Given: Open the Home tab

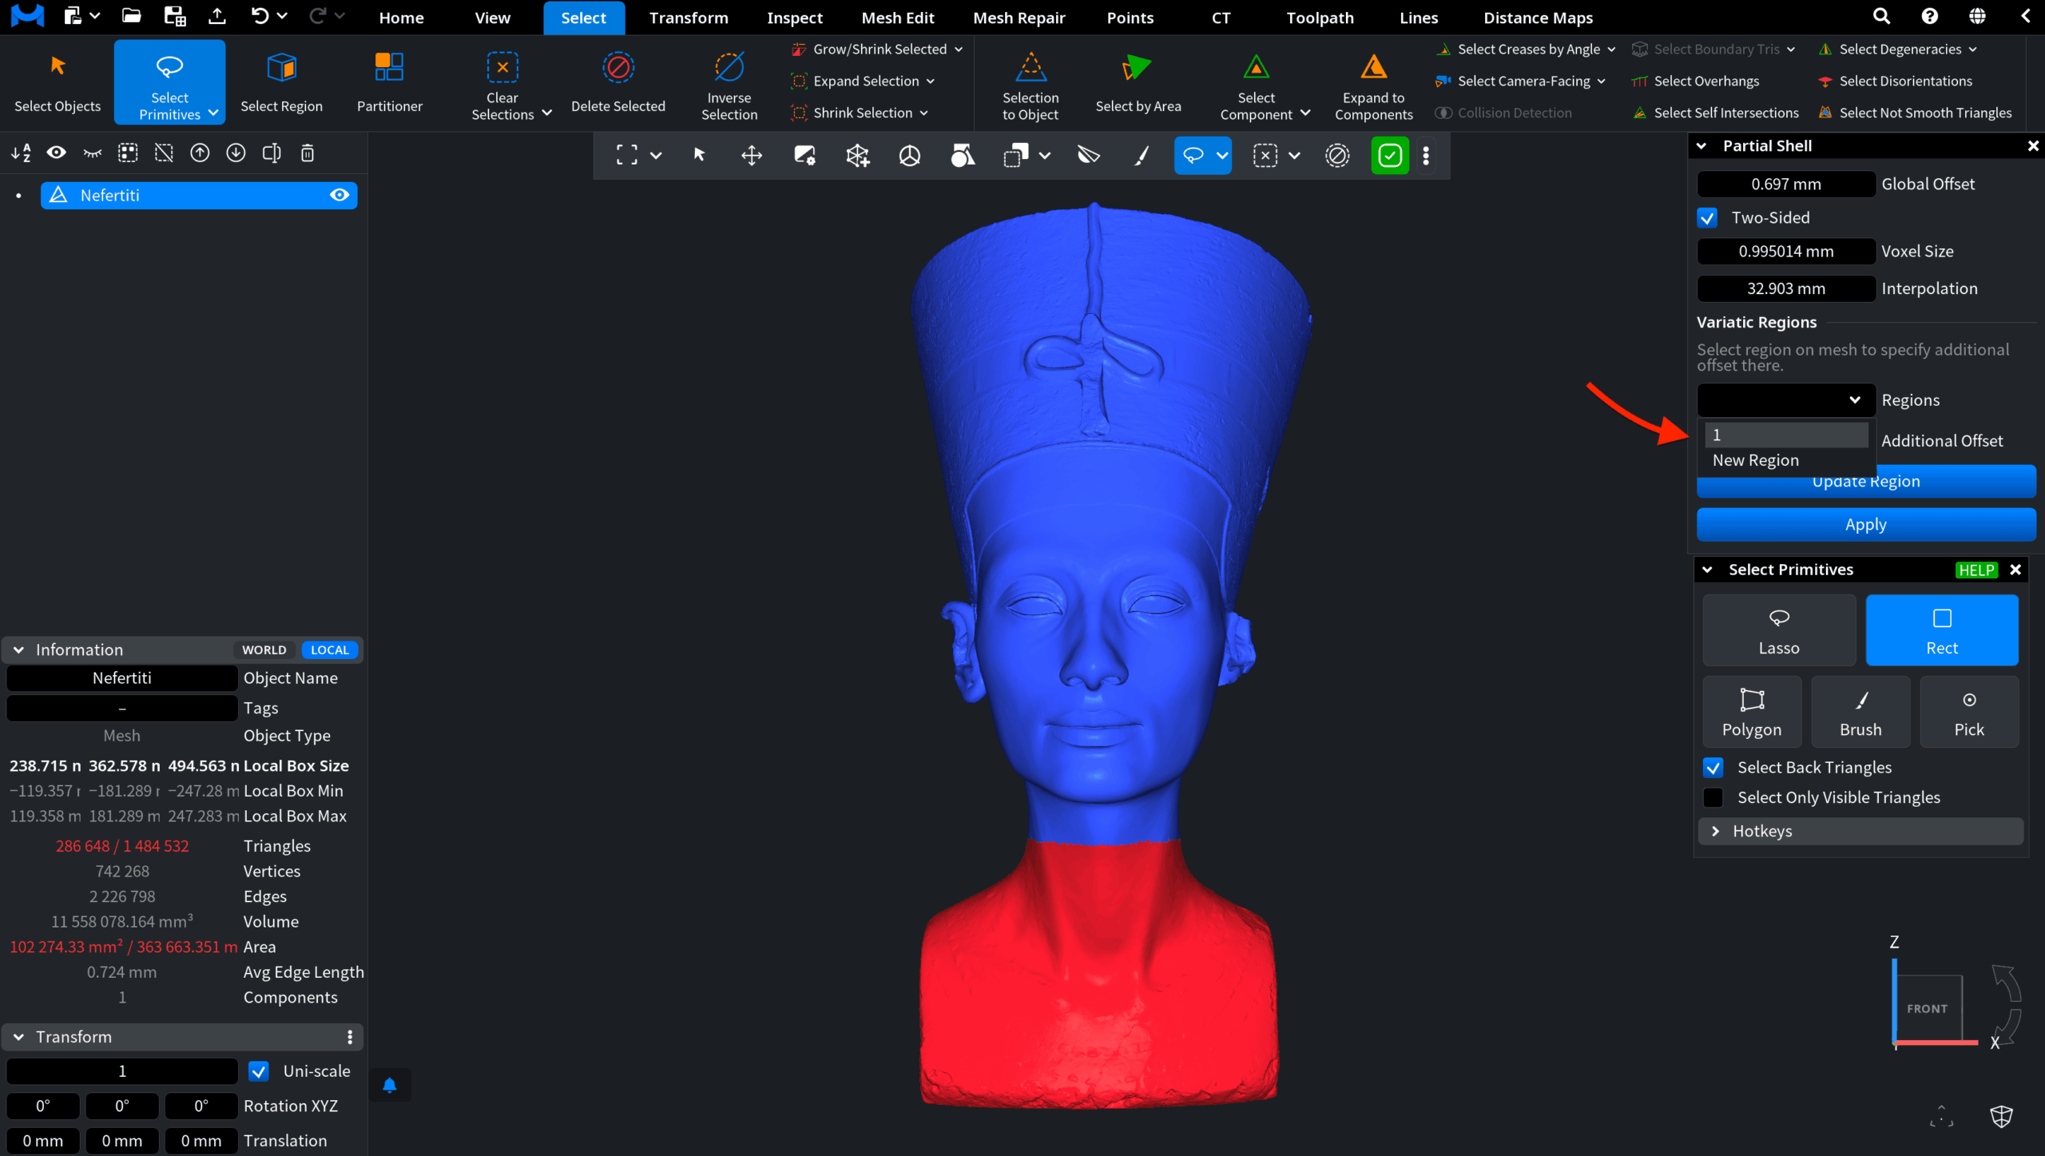Looking at the screenshot, I should click(401, 18).
